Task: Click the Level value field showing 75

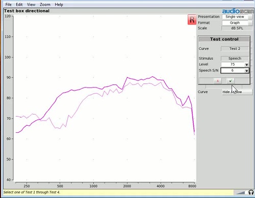Action: point(233,65)
